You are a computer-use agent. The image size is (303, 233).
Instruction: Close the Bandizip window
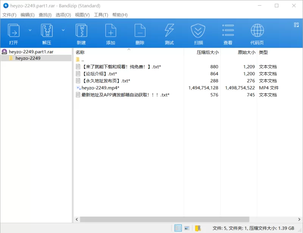(x=294, y=6)
